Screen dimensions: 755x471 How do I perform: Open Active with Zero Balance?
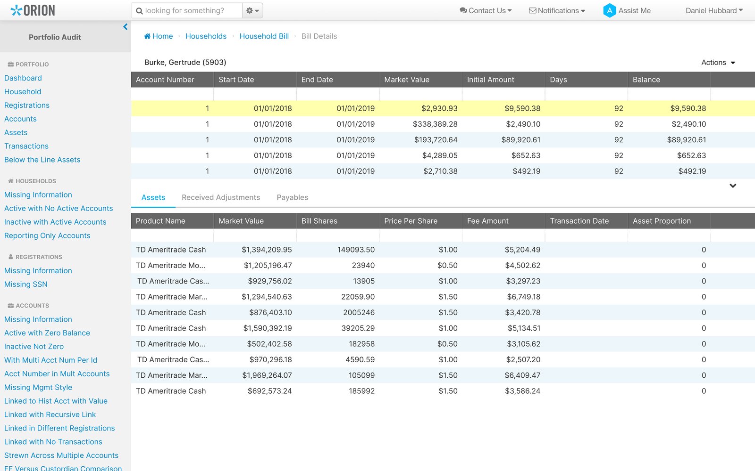tap(47, 333)
